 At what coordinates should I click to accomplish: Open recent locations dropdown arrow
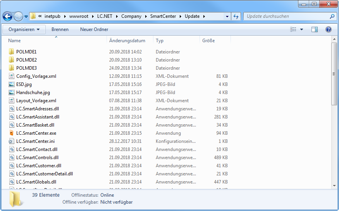click(x=26, y=17)
